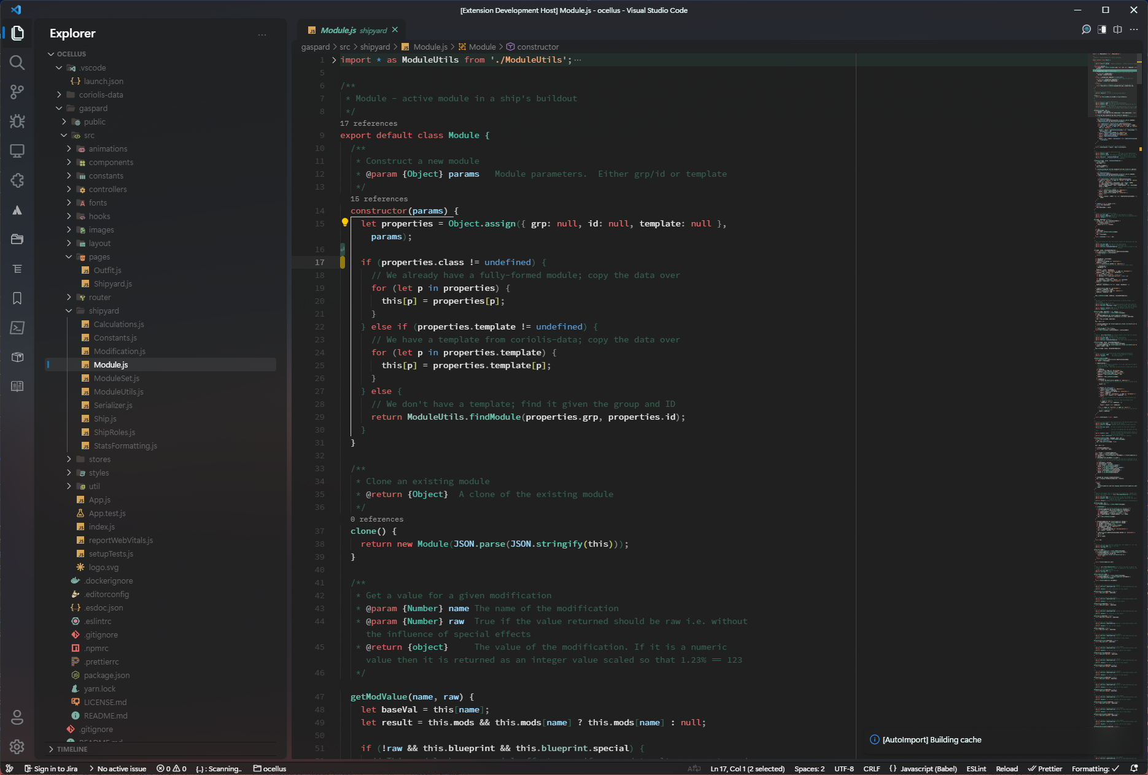The width and height of the screenshot is (1148, 775).
Task: Open the notifications bell in status bar
Action: 1134,768
